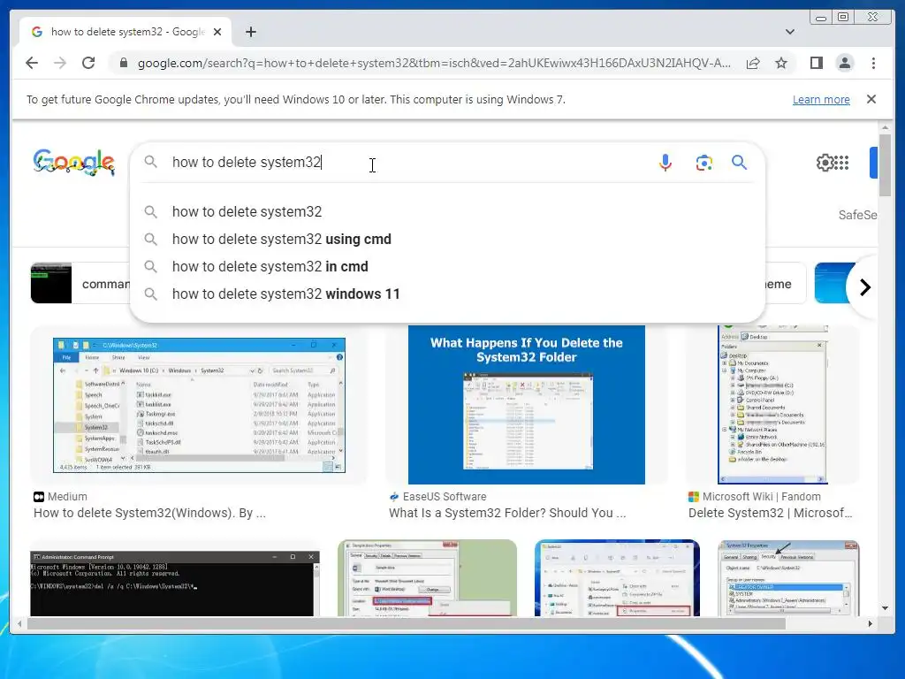Screen dimensions: 905x679
Task: Open the Google apps grid icon
Action: pyautogui.click(x=841, y=163)
